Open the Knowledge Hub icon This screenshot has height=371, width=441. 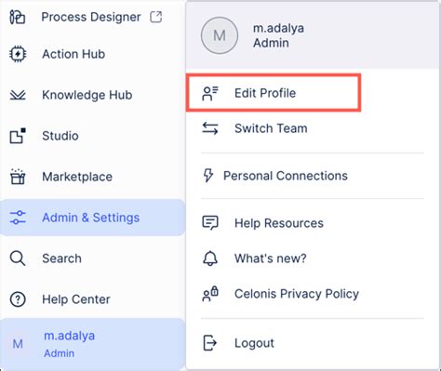tap(18, 95)
